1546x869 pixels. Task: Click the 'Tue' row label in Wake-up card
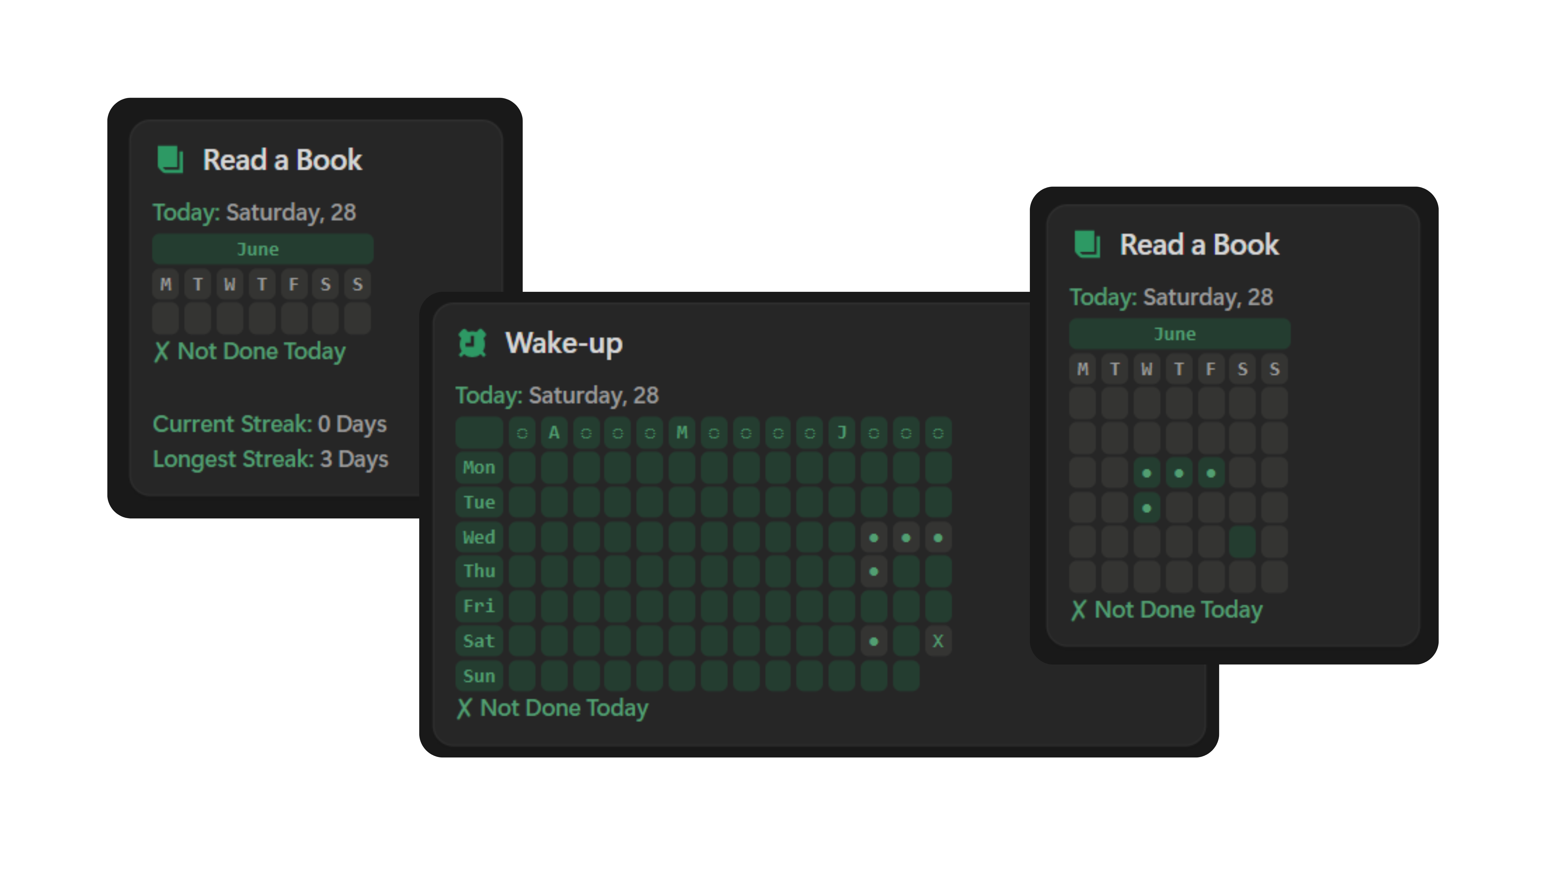pos(479,502)
